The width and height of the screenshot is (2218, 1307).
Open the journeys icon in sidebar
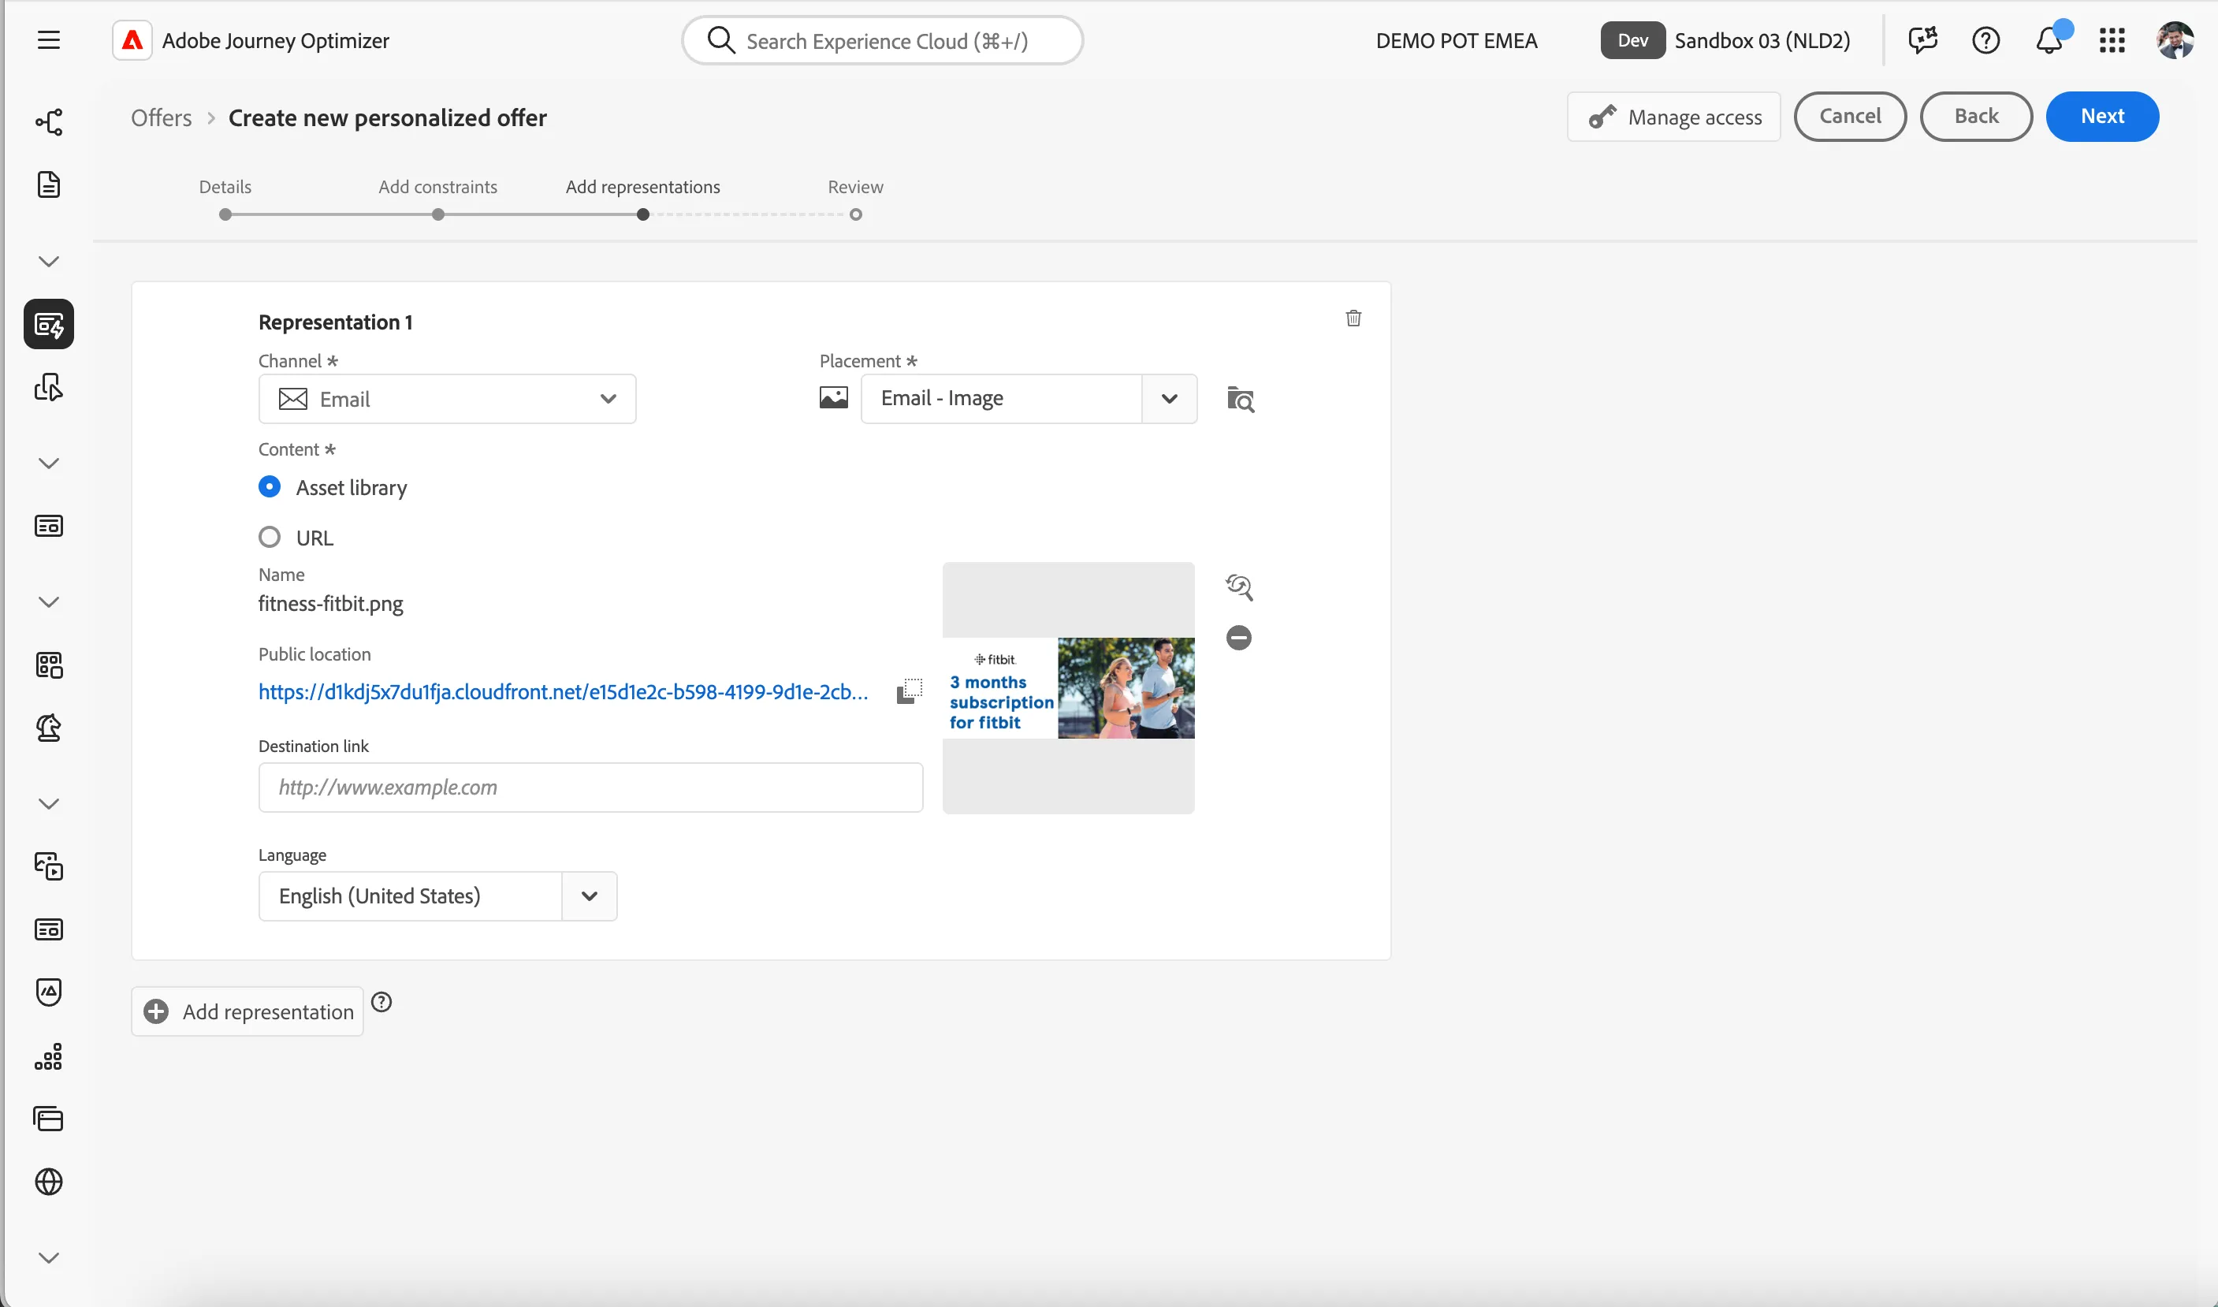(x=48, y=121)
